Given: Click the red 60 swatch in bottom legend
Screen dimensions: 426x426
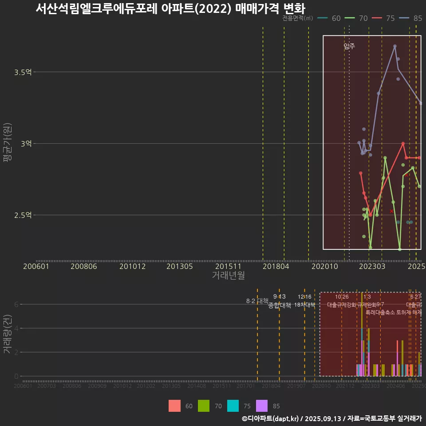Looking at the screenshot, I should click(174, 406).
